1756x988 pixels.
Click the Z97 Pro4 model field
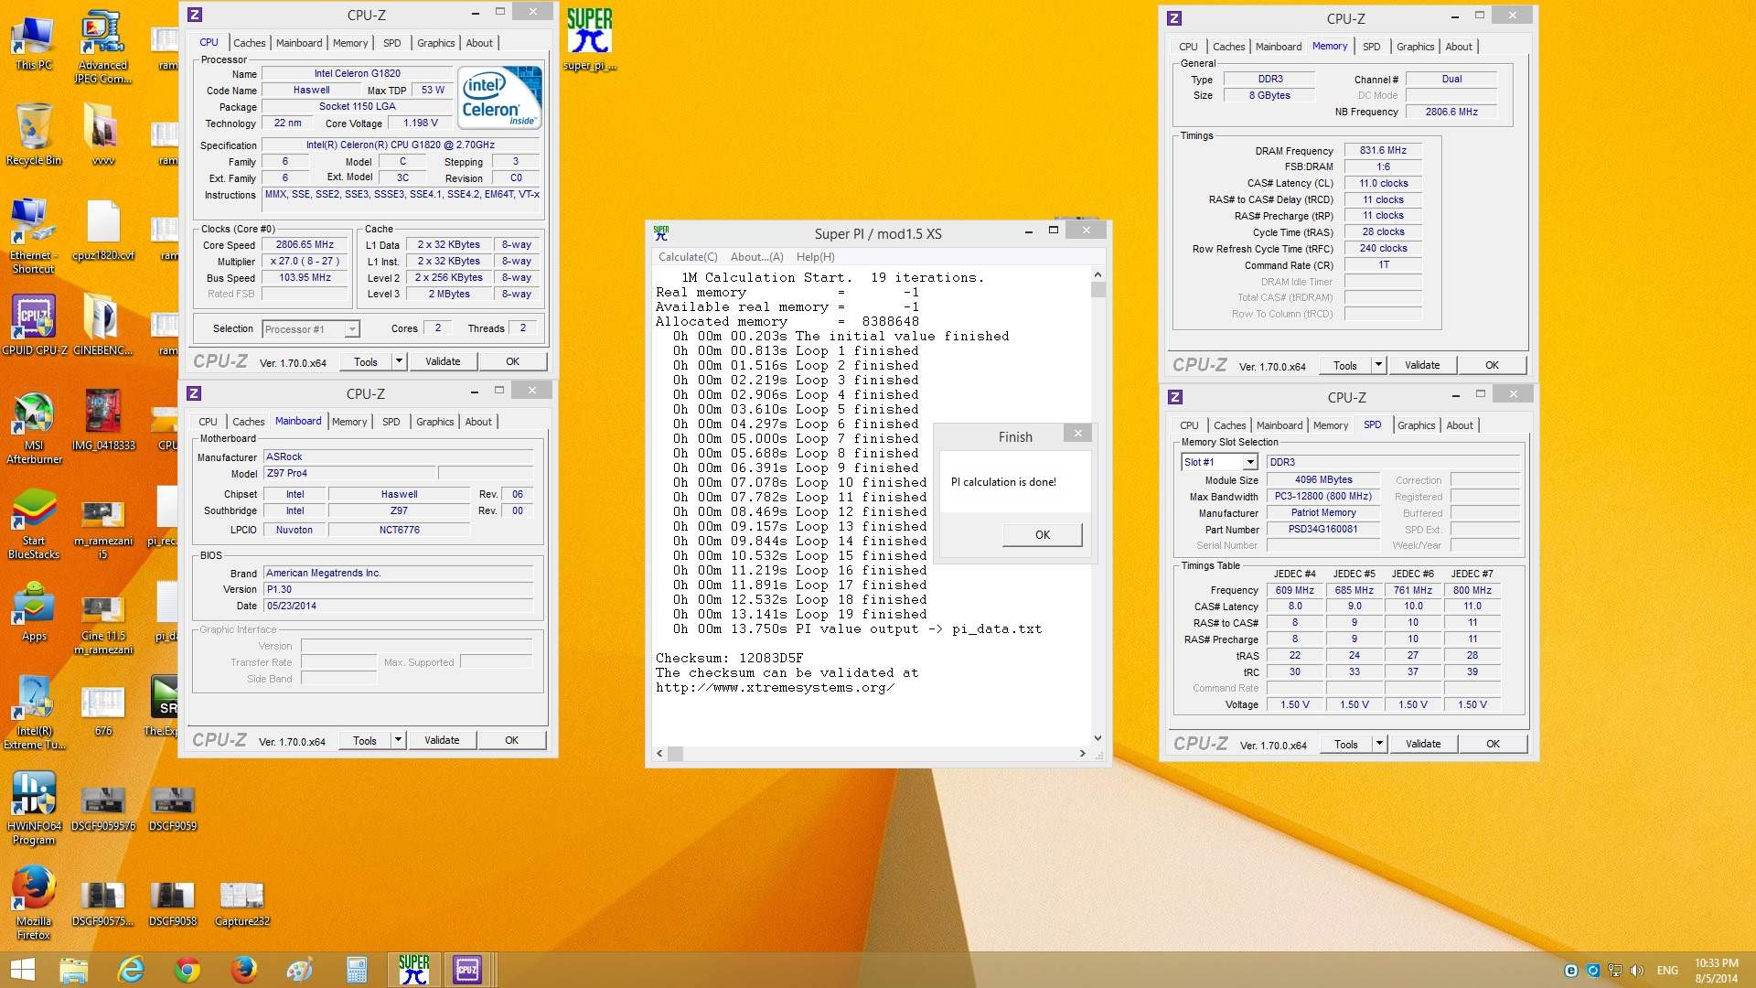click(x=349, y=474)
